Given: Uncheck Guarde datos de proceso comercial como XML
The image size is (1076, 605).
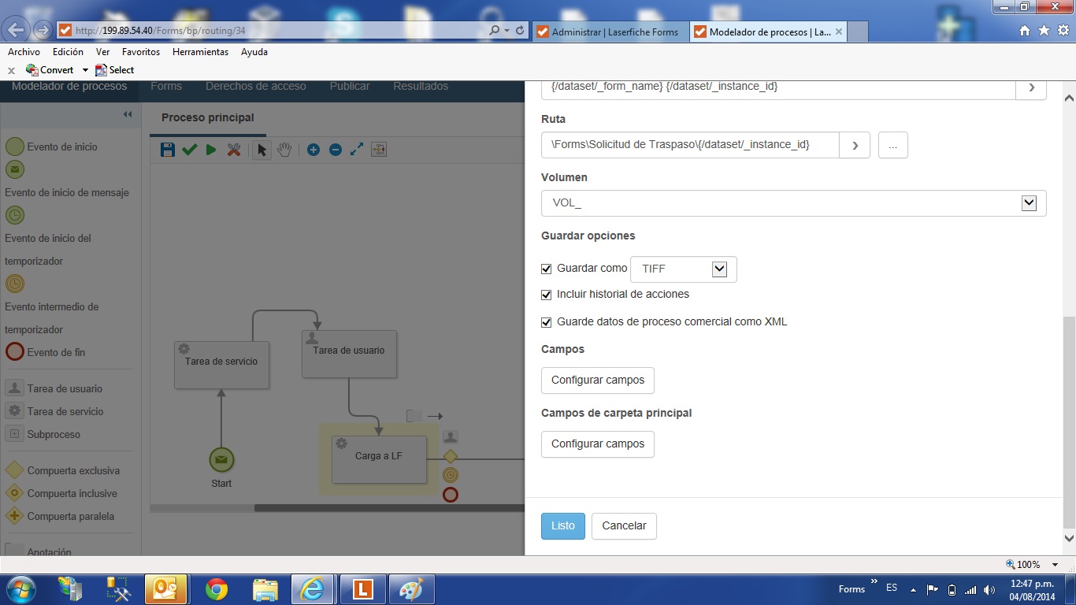Looking at the screenshot, I should (x=547, y=322).
